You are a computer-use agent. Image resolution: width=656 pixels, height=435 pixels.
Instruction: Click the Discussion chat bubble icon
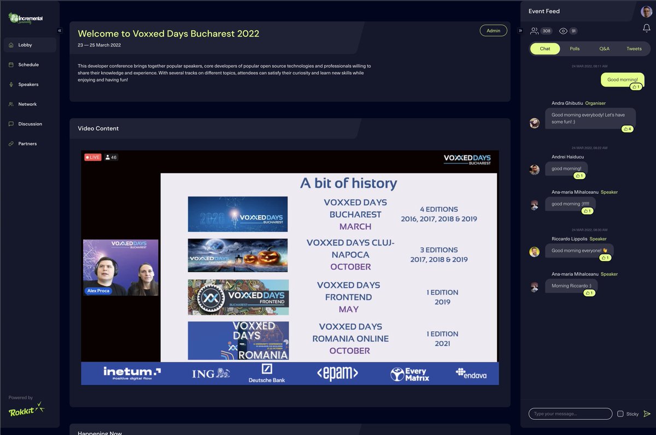point(11,124)
